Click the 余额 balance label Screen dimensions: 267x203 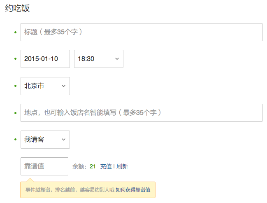point(79,166)
